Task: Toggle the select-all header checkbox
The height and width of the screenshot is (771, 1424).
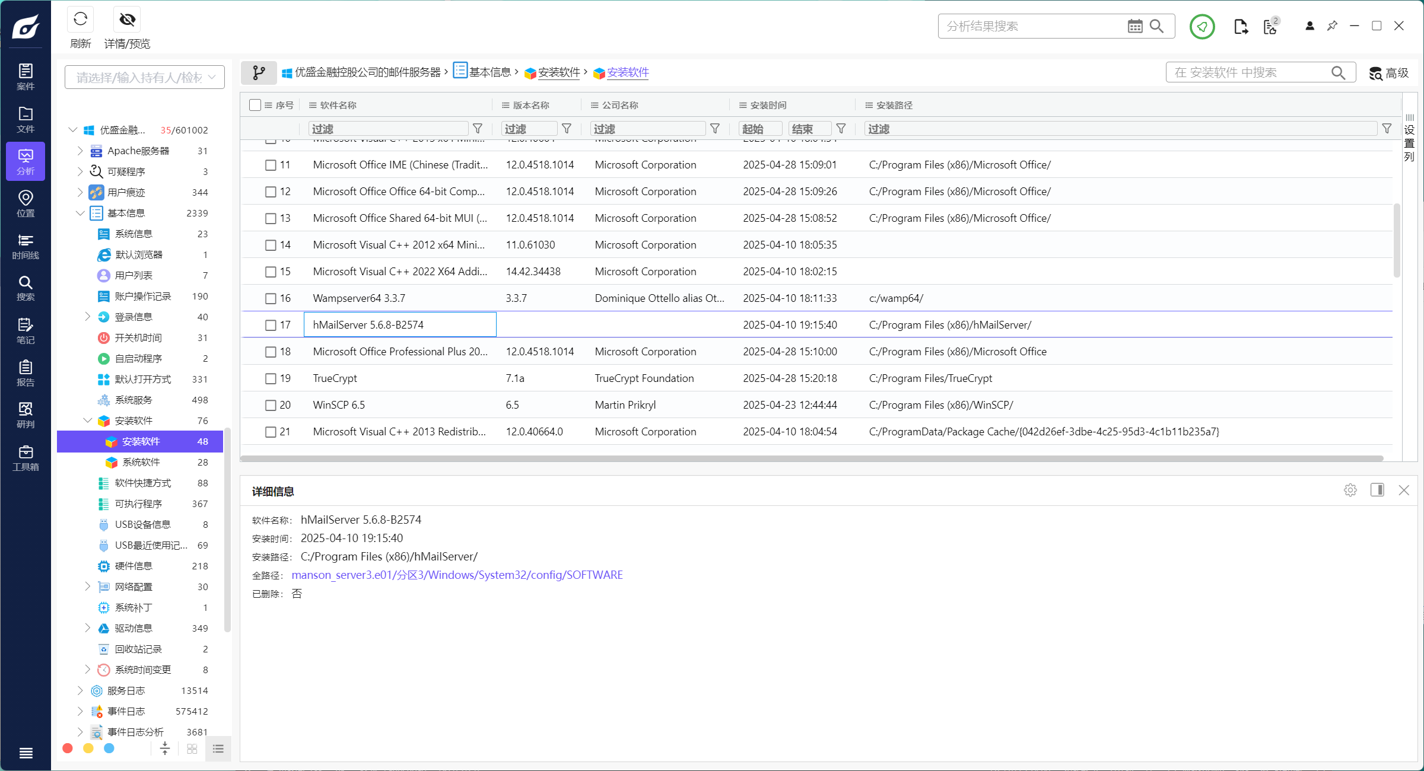Action: tap(255, 105)
